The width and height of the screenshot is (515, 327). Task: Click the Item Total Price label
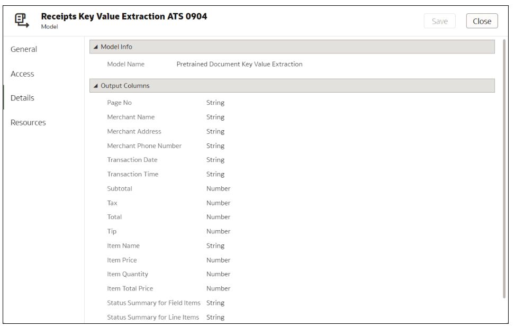[x=130, y=288]
